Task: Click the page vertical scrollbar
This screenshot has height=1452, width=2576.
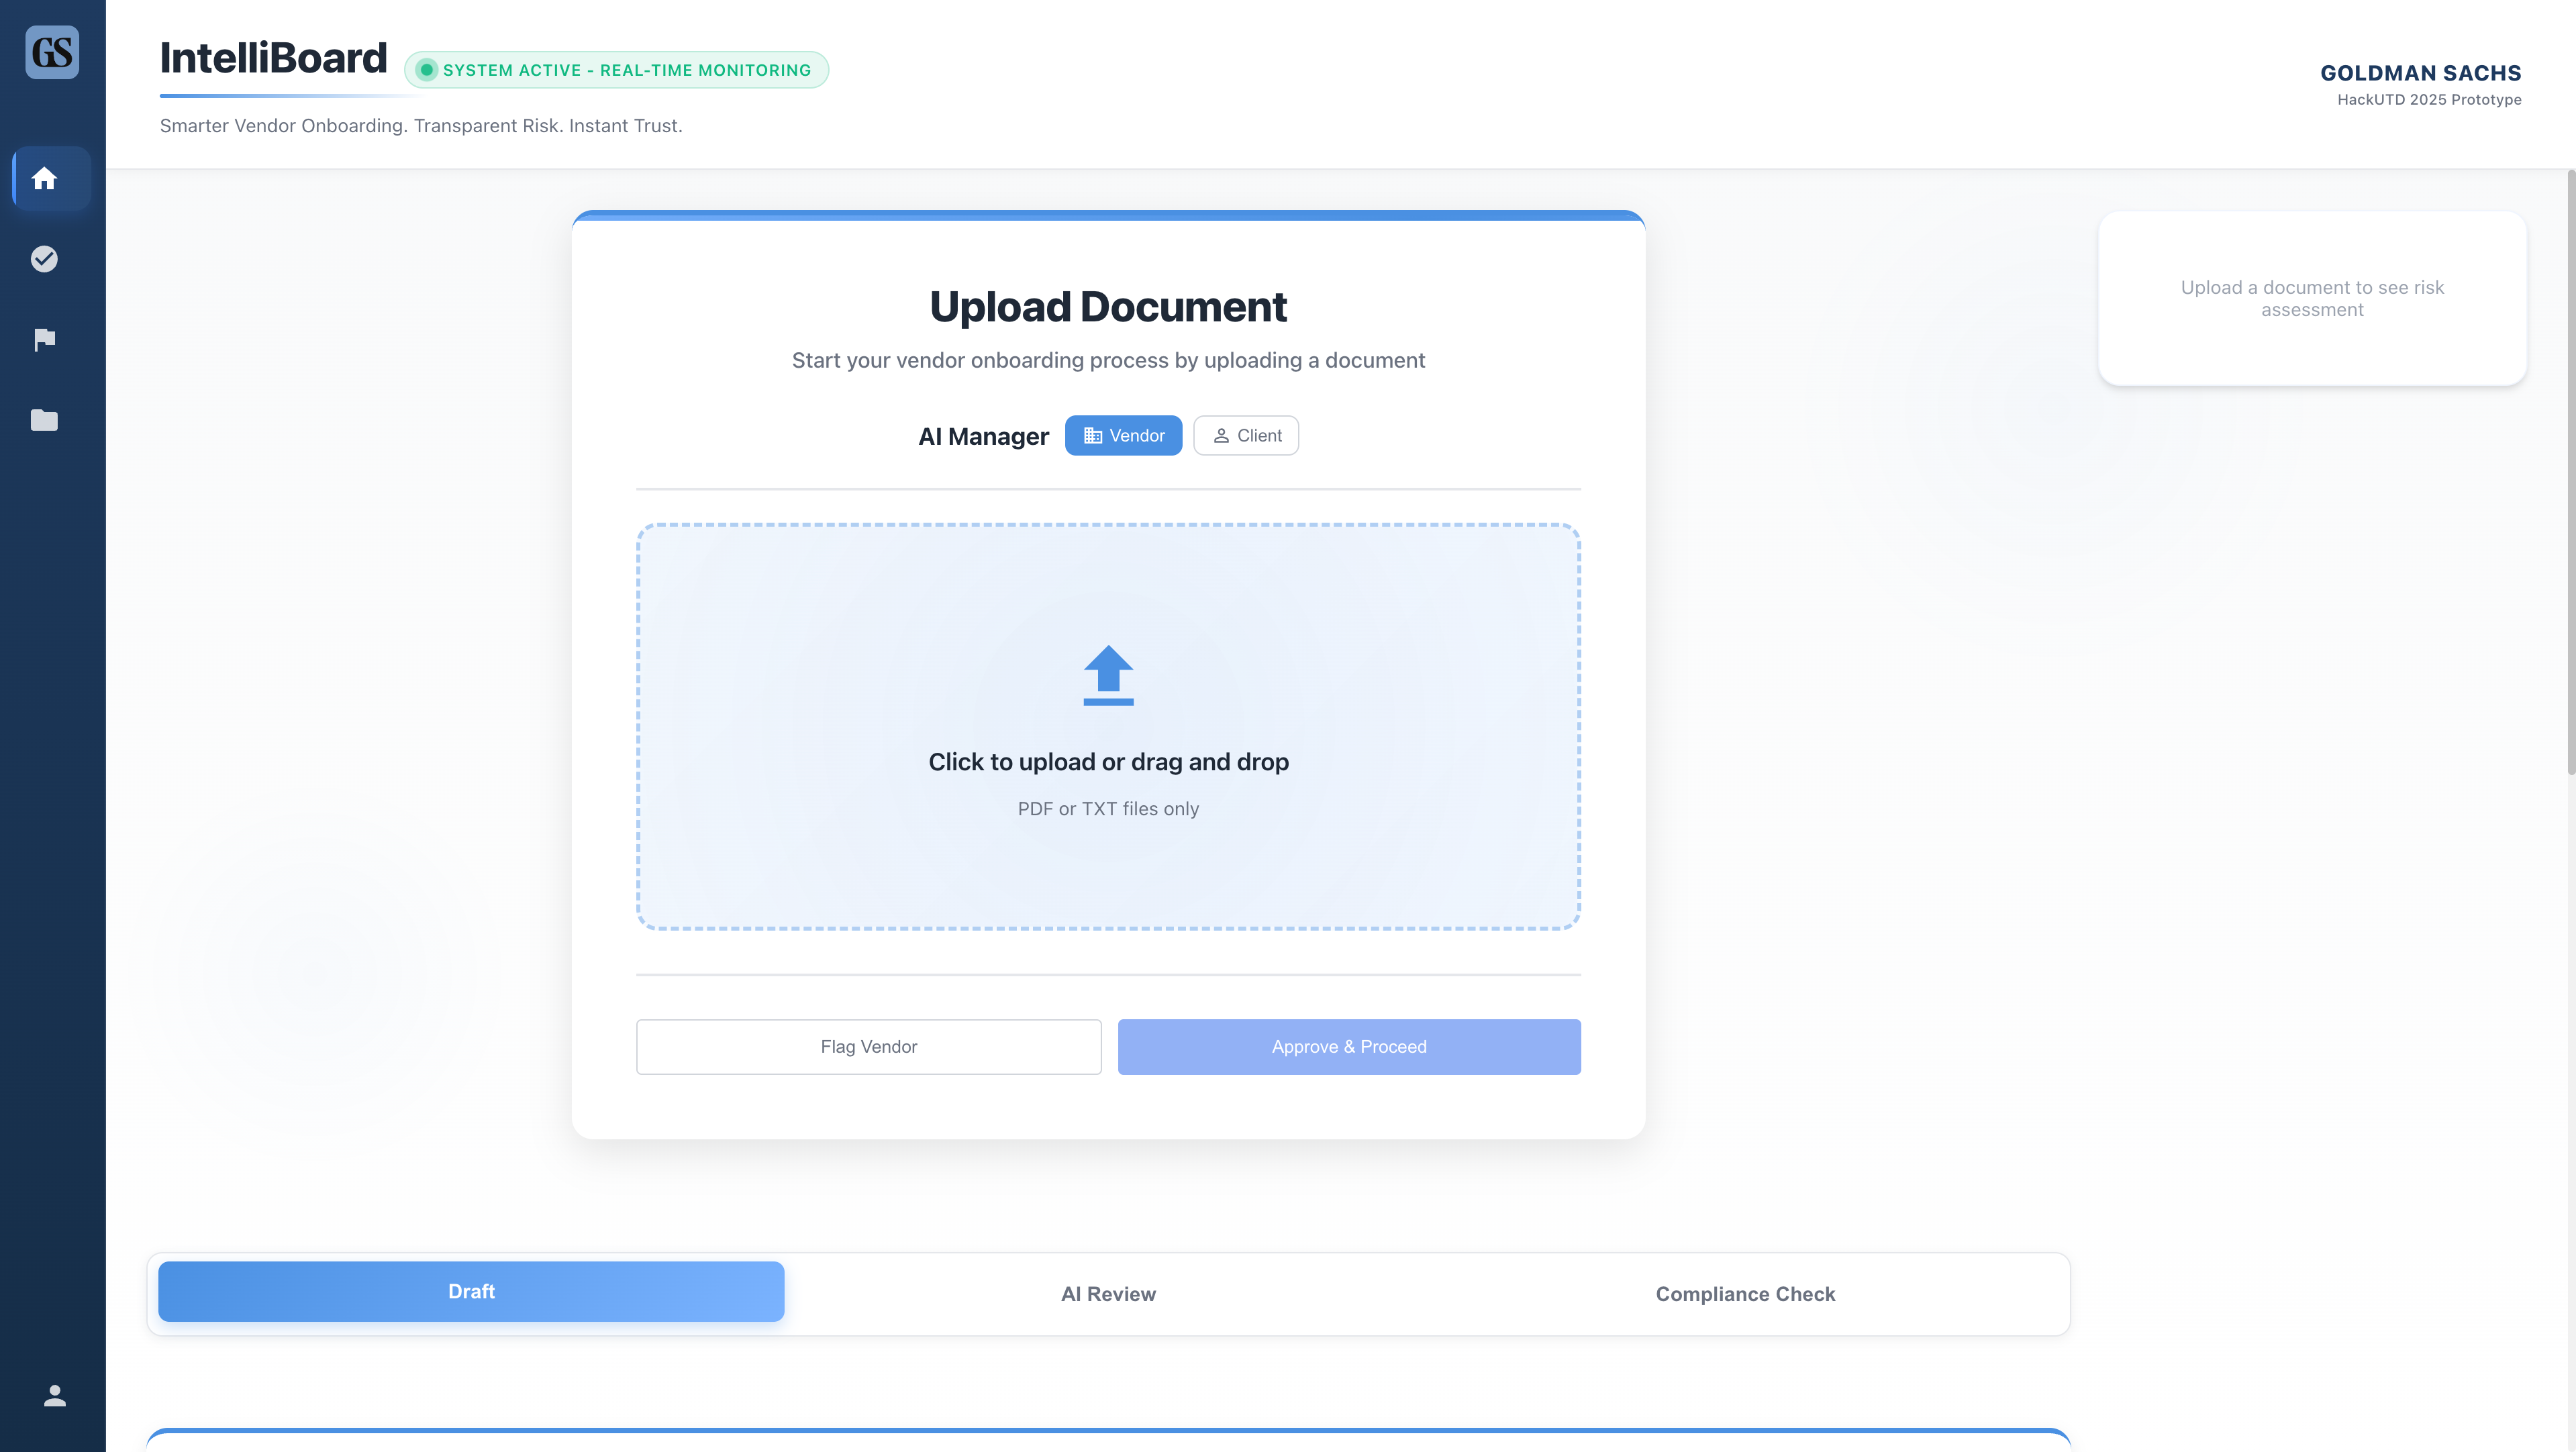Action: pyautogui.click(x=2570, y=470)
